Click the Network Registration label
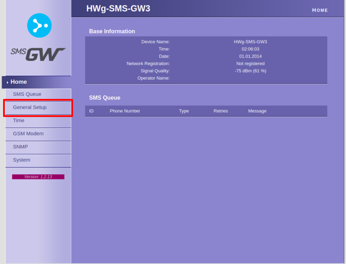Image resolution: width=346 pixels, height=264 pixels. click(x=148, y=63)
